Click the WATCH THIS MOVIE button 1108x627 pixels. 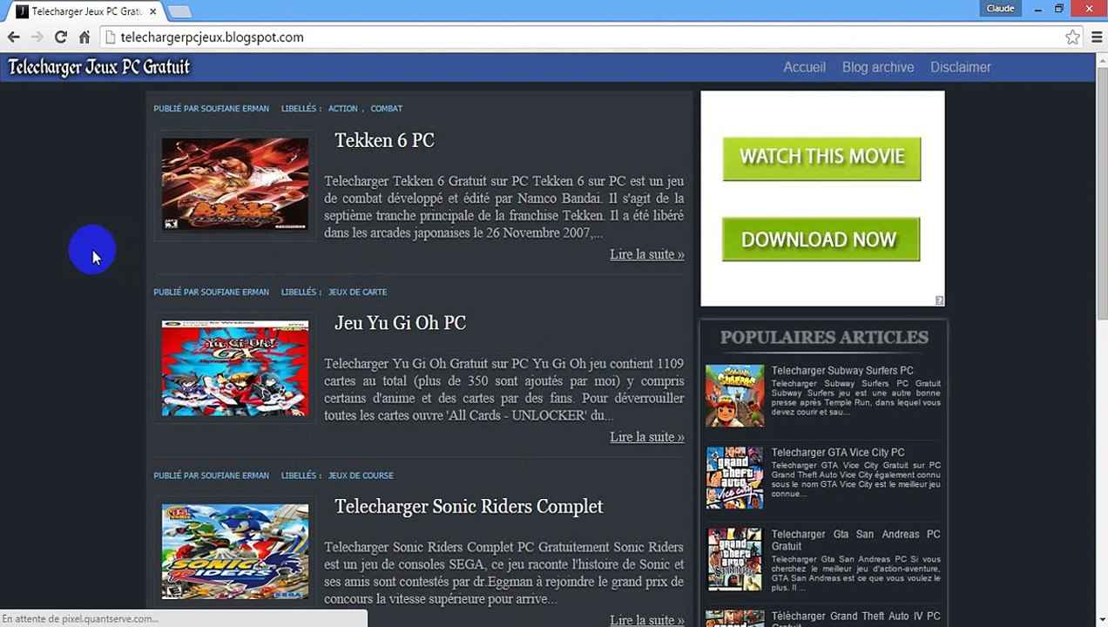click(821, 158)
